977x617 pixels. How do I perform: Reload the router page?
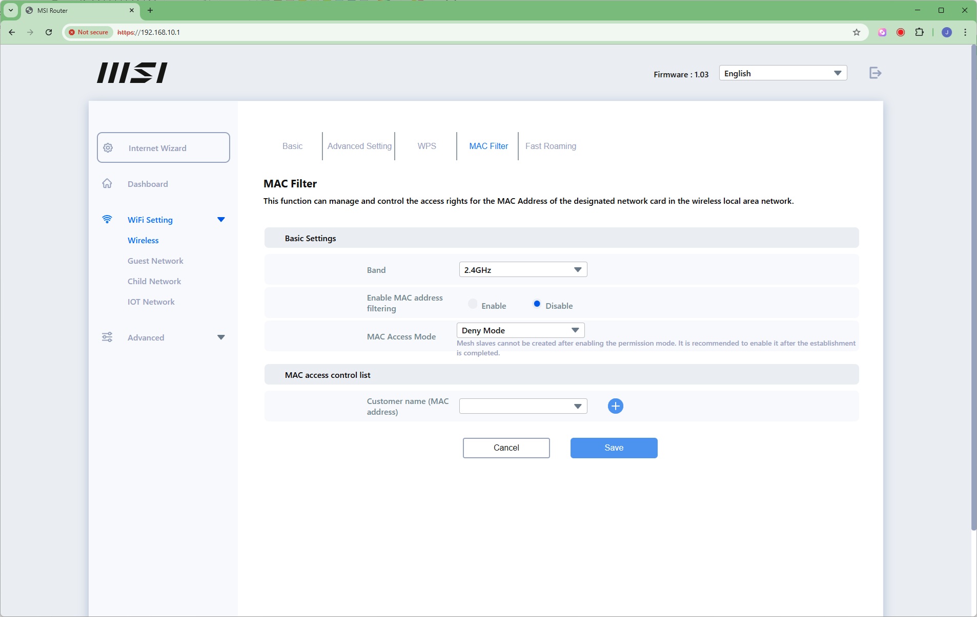point(49,32)
